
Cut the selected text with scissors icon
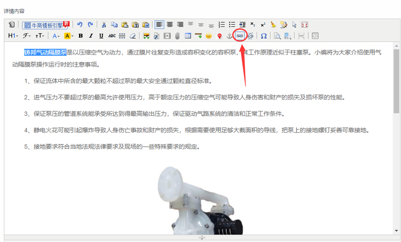[104, 25]
